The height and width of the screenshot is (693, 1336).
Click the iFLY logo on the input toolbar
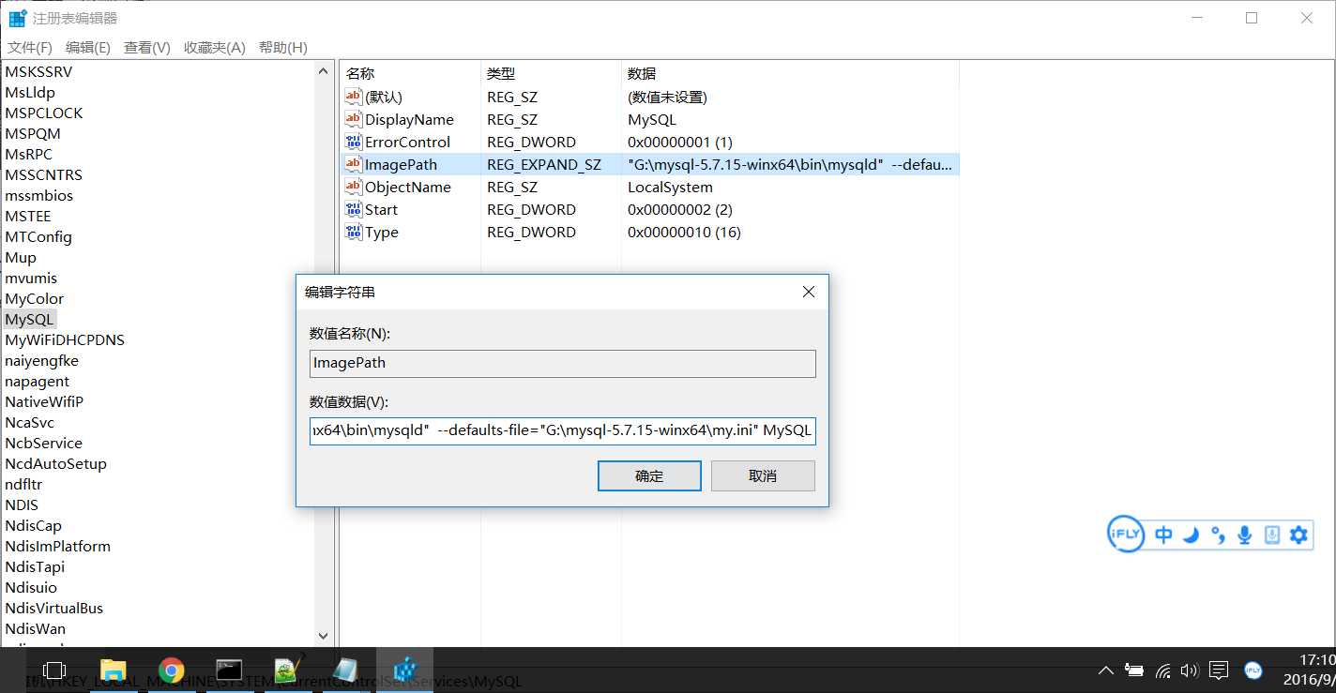click(x=1126, y=535)
